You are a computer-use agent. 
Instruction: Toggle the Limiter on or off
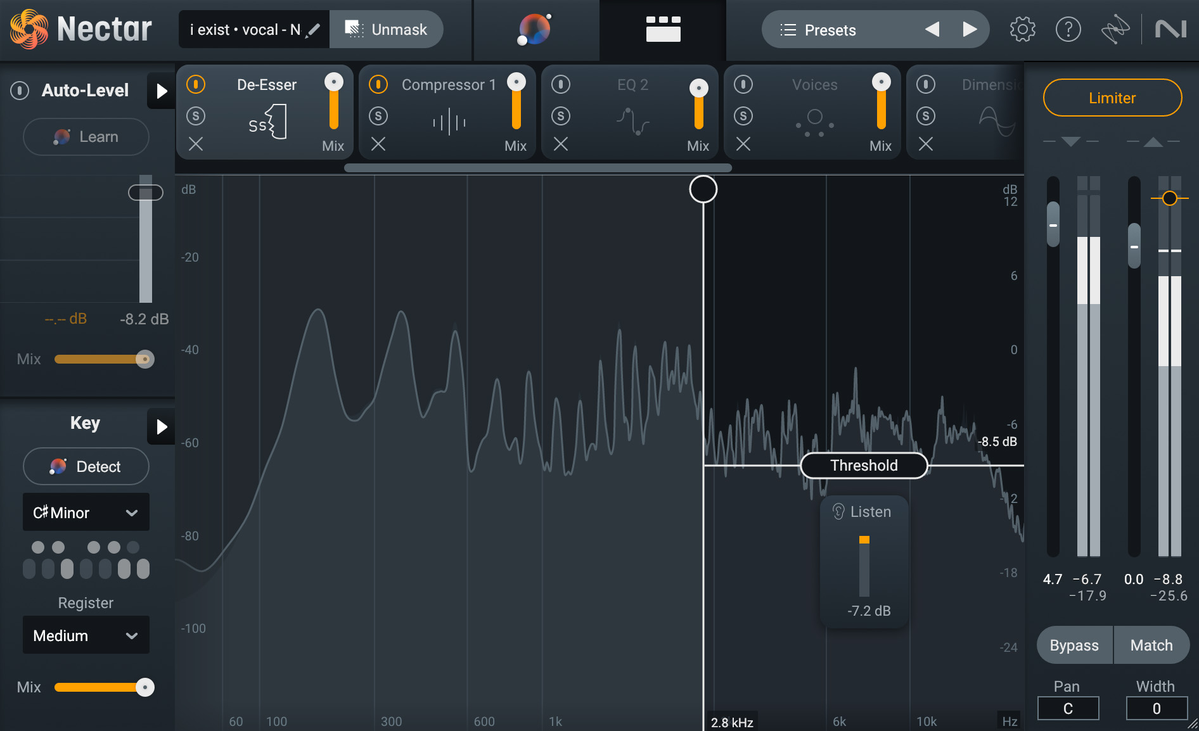1112,98
